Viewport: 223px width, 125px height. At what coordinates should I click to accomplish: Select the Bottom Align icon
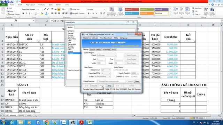point(59,9)
